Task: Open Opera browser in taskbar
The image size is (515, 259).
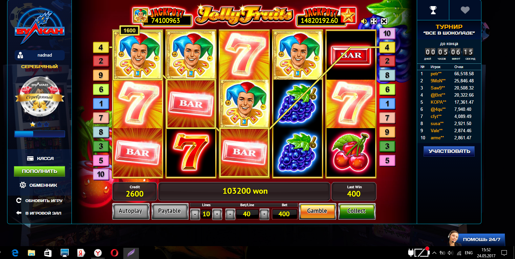Action: [x=115, y=253]
